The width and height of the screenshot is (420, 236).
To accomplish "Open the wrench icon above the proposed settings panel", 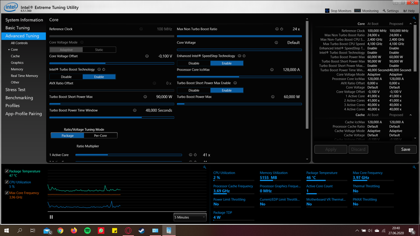I will (414, 18).
